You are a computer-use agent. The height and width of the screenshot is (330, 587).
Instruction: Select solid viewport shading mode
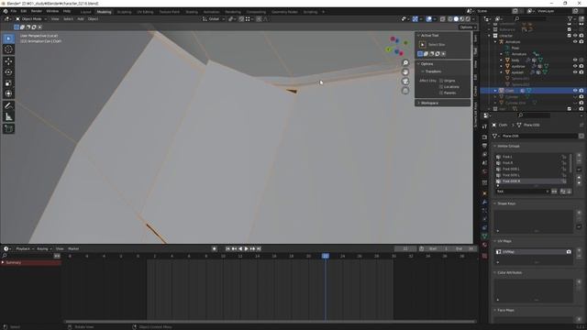pos(456,18)
